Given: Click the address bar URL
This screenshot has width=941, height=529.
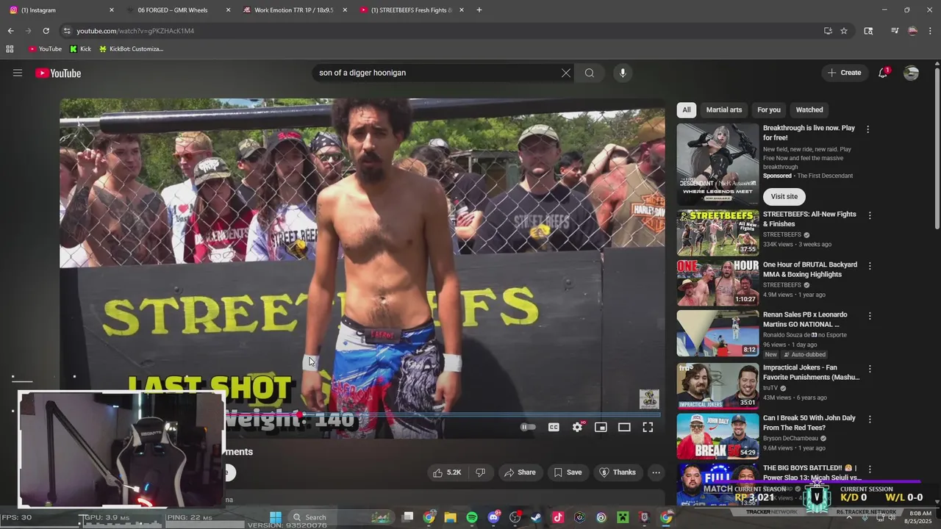Looking at the screenshot, I should pos(135,31).
